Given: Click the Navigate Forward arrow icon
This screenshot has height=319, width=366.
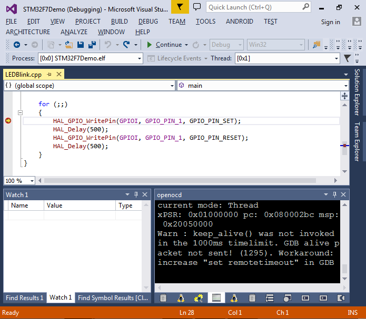Looking at the screenshot, I should 35,45.
